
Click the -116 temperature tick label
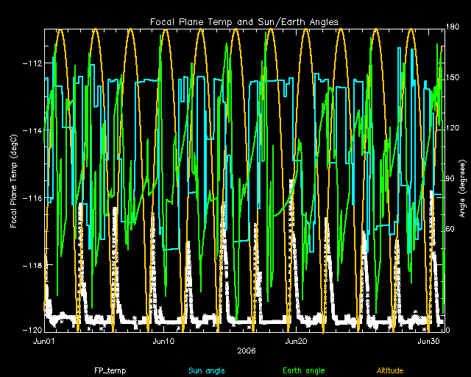32,198
